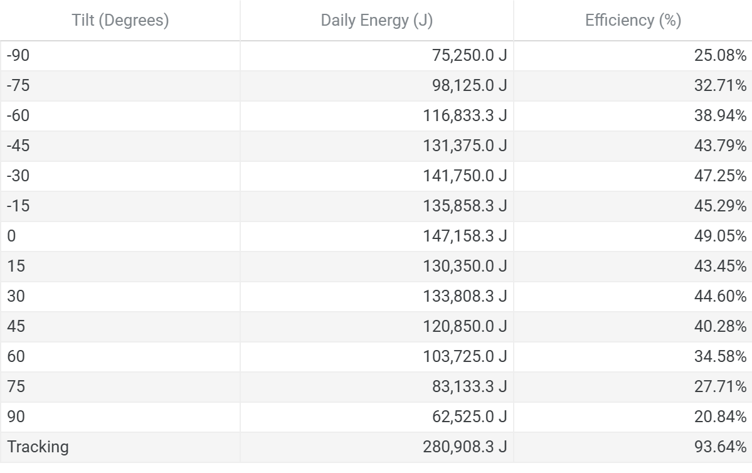Select the 98,125.0 J energy cell
The width and height of the screenshot is (752, 473).
[376, 86]
